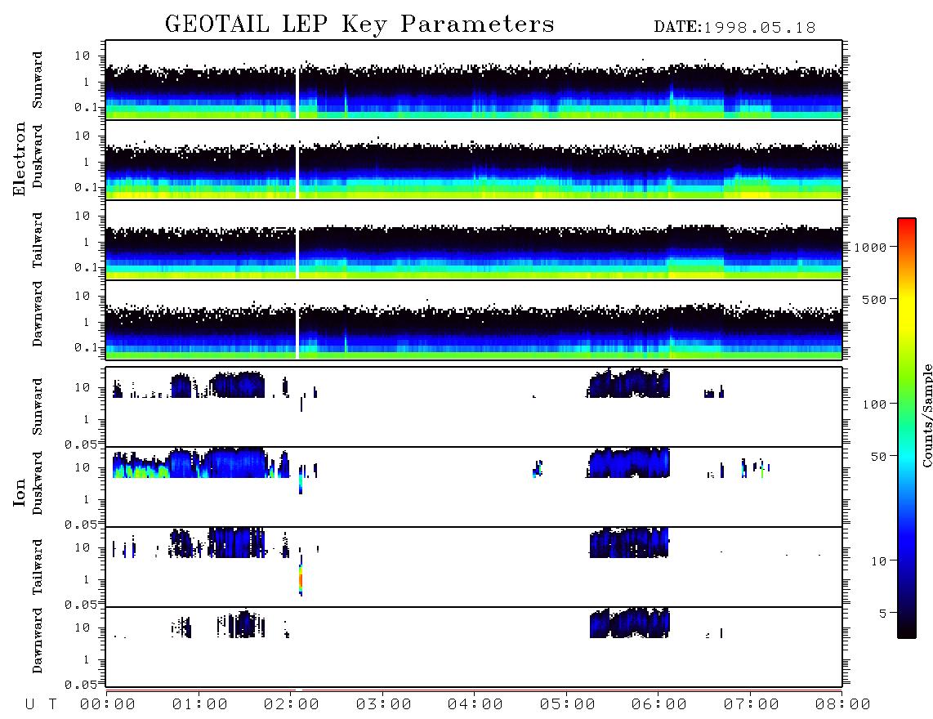This screenshot has width=933, height=719.
Task: Select the Ion "Dawnward" panel label
Action: click(x=38, y=641)
